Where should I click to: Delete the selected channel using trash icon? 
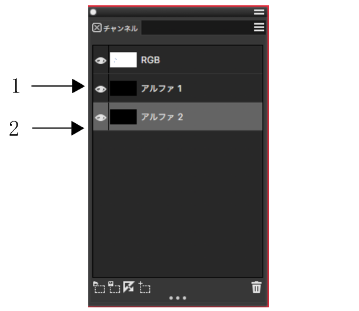pyautogui.click(x=256, y=287)
